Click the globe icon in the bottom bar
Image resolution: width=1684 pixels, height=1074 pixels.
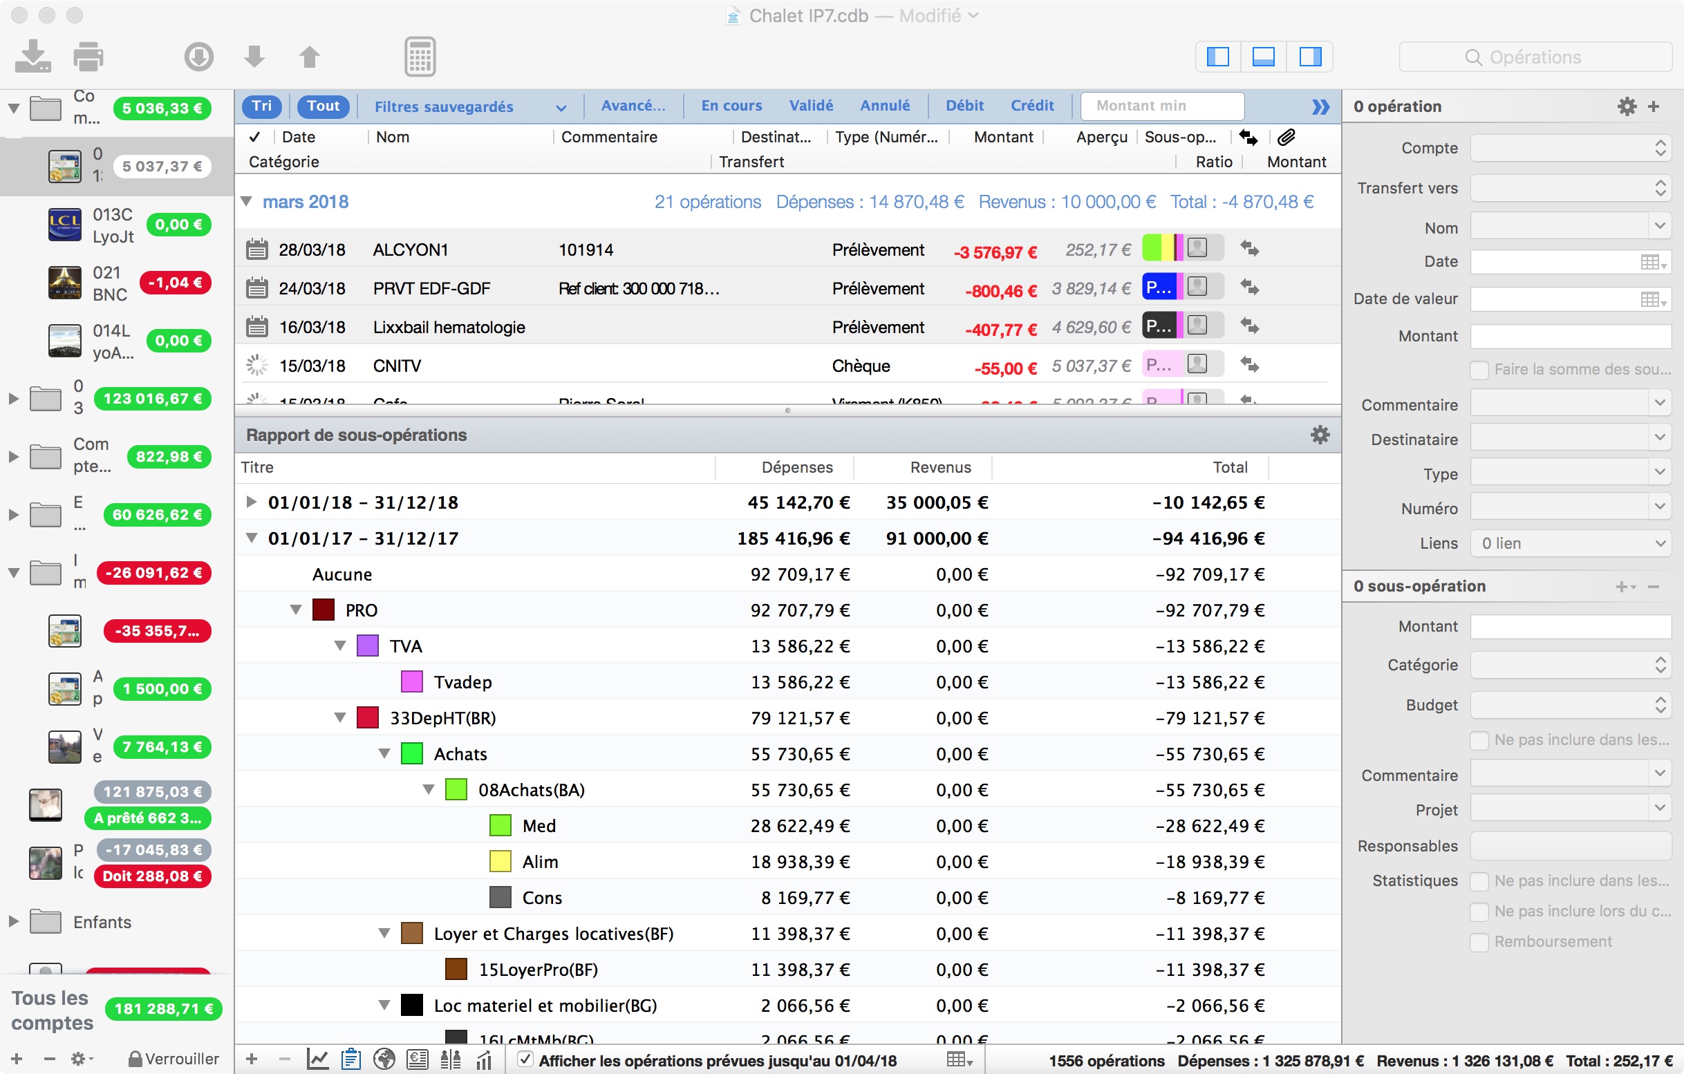click(384, 1060)
